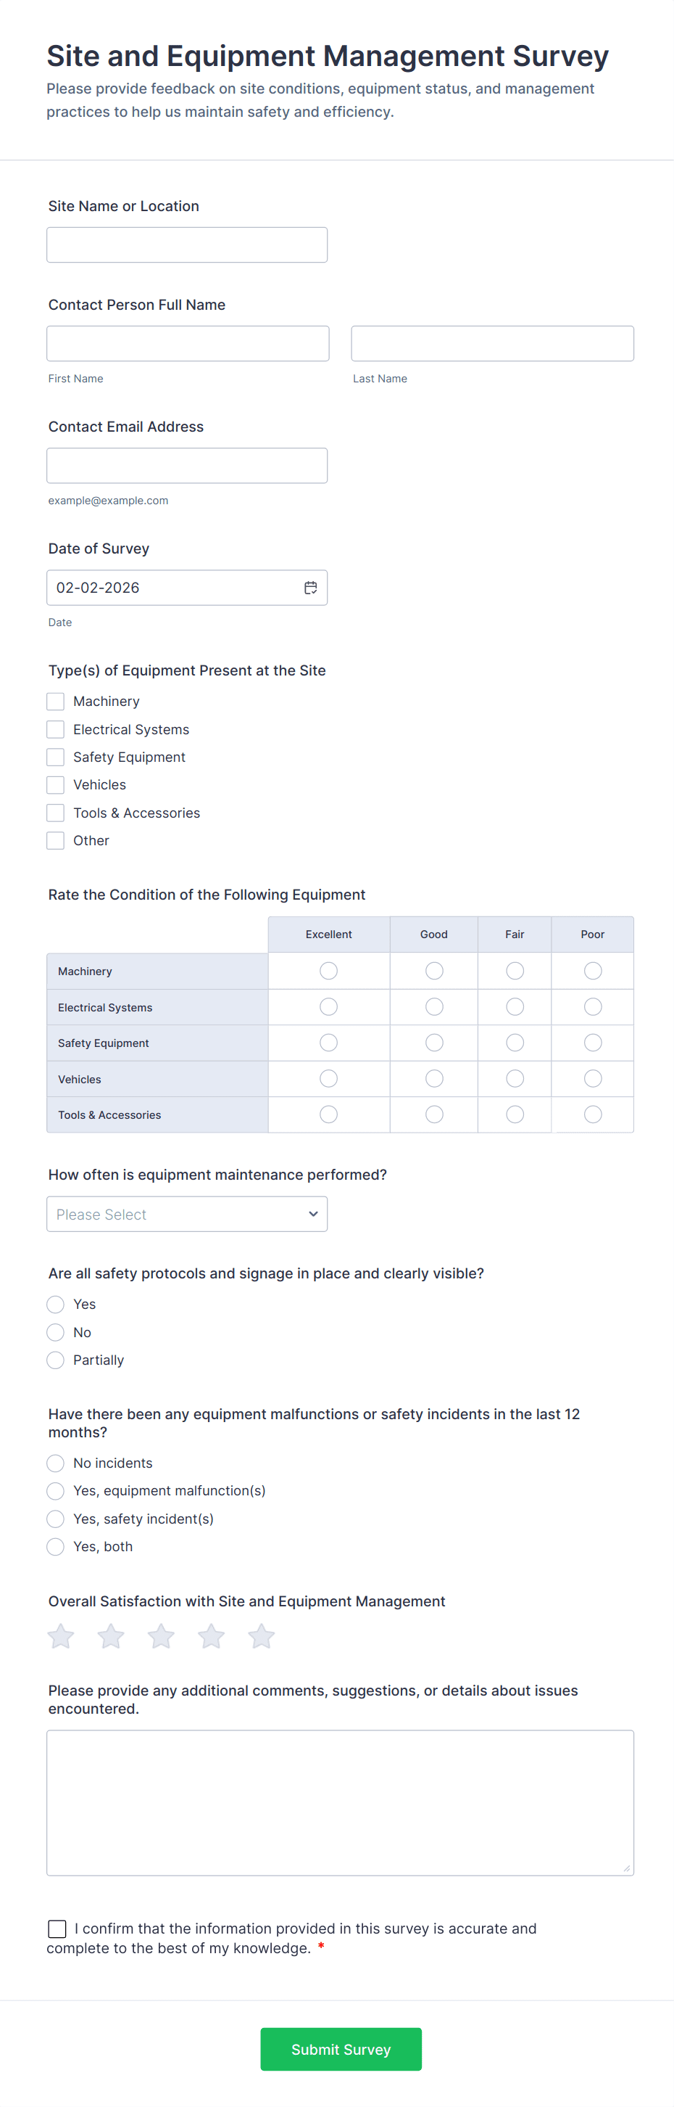Open the calendar date picker icon
The image size is (674, 2107).
pyautogui.click(x=310, y=588)
